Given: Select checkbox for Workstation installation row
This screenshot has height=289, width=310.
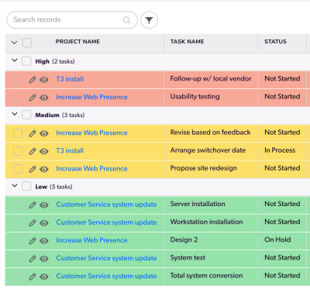Looking at the screenshot, I should coord(18,222).
